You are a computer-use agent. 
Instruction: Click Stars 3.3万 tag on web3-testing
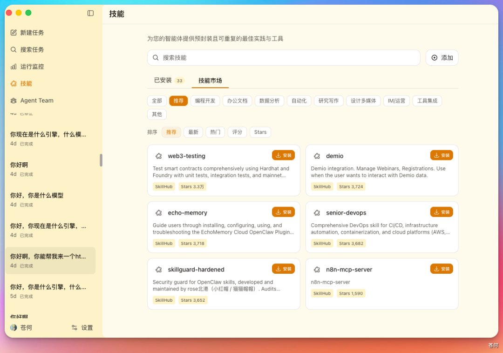(x=192, y=187)
